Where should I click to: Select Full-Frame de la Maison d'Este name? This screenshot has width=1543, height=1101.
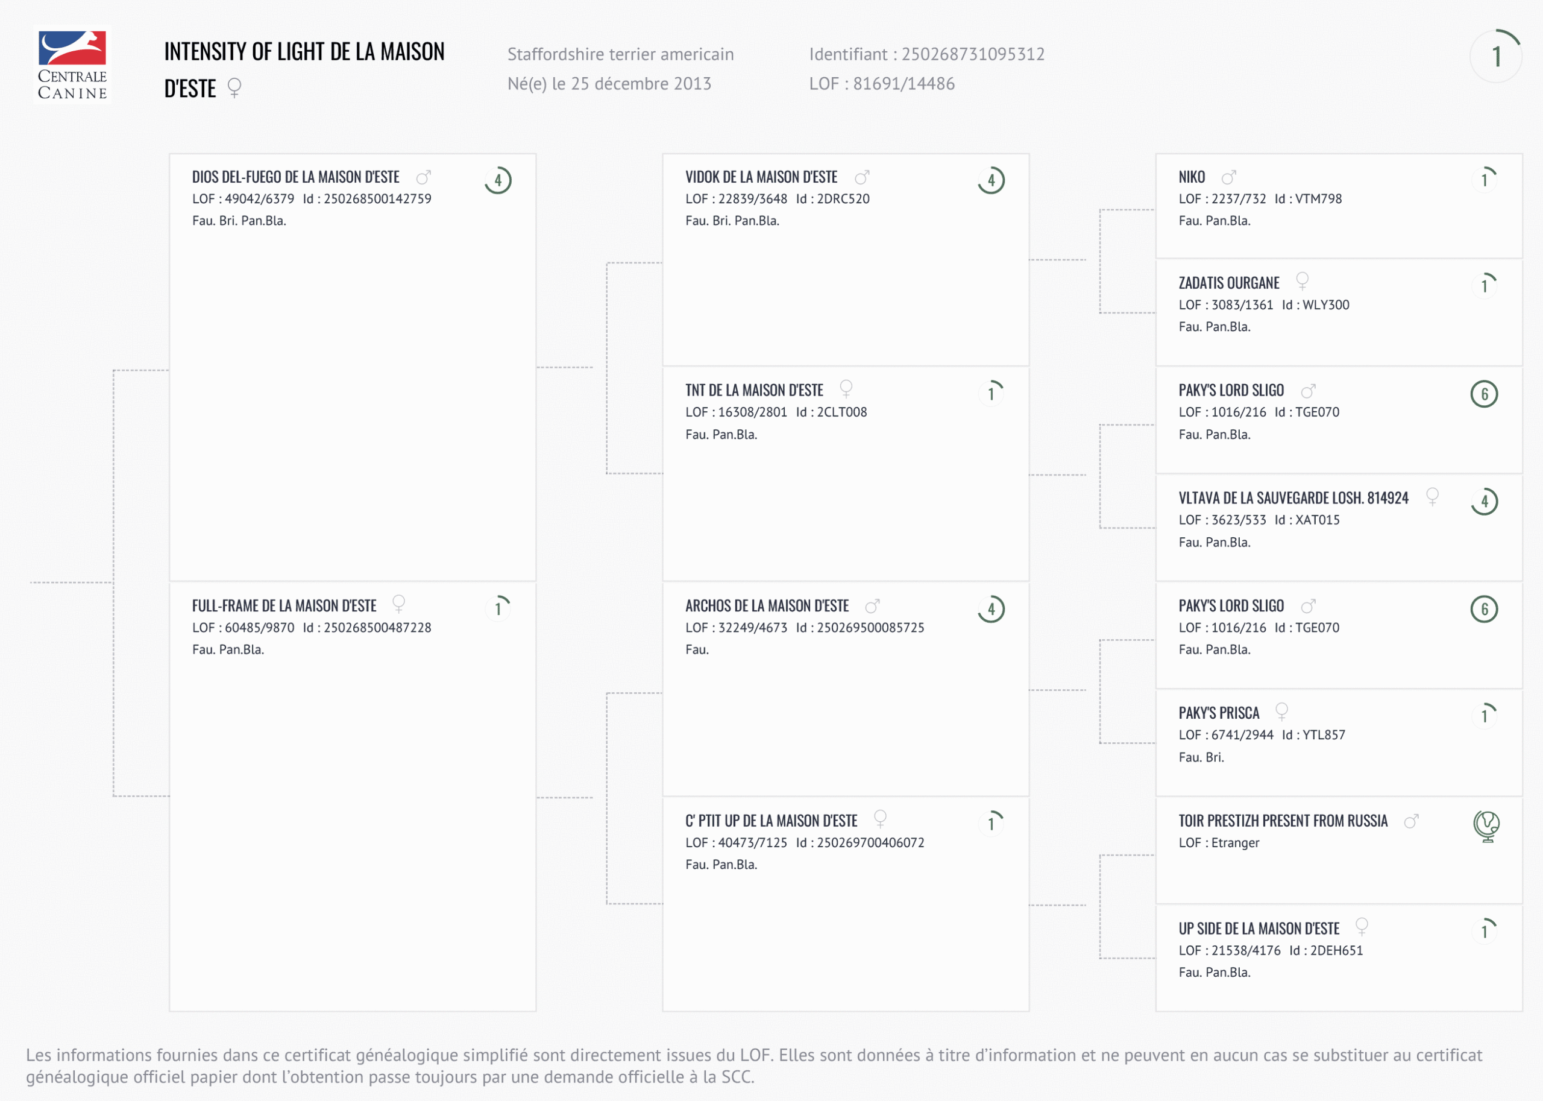[x=284, y=606]
